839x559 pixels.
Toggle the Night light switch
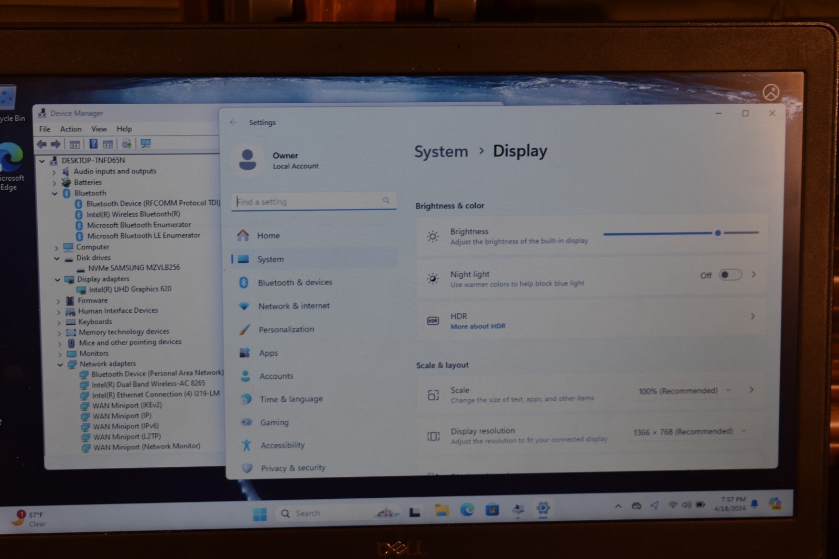(730, 275)
